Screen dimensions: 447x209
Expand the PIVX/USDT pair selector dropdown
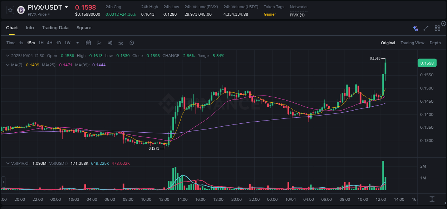tap(67, 7)
